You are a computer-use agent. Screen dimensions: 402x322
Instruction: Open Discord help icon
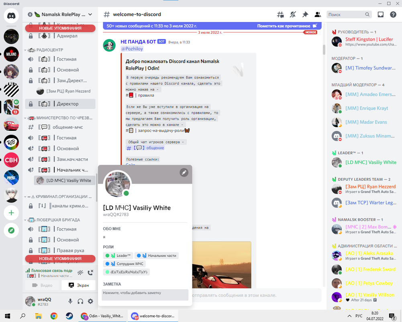(x=393, y=14)
